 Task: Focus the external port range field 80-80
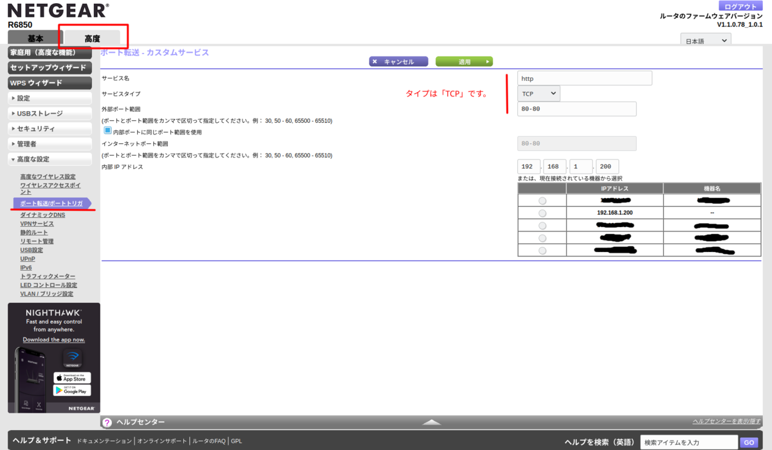(577, 109)
